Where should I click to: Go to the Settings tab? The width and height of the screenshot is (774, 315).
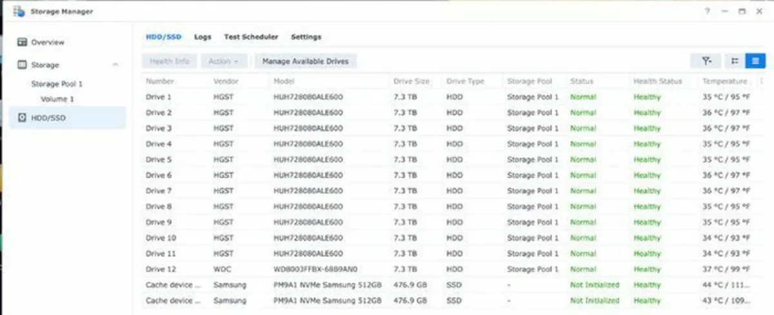(x=306, y=37)
